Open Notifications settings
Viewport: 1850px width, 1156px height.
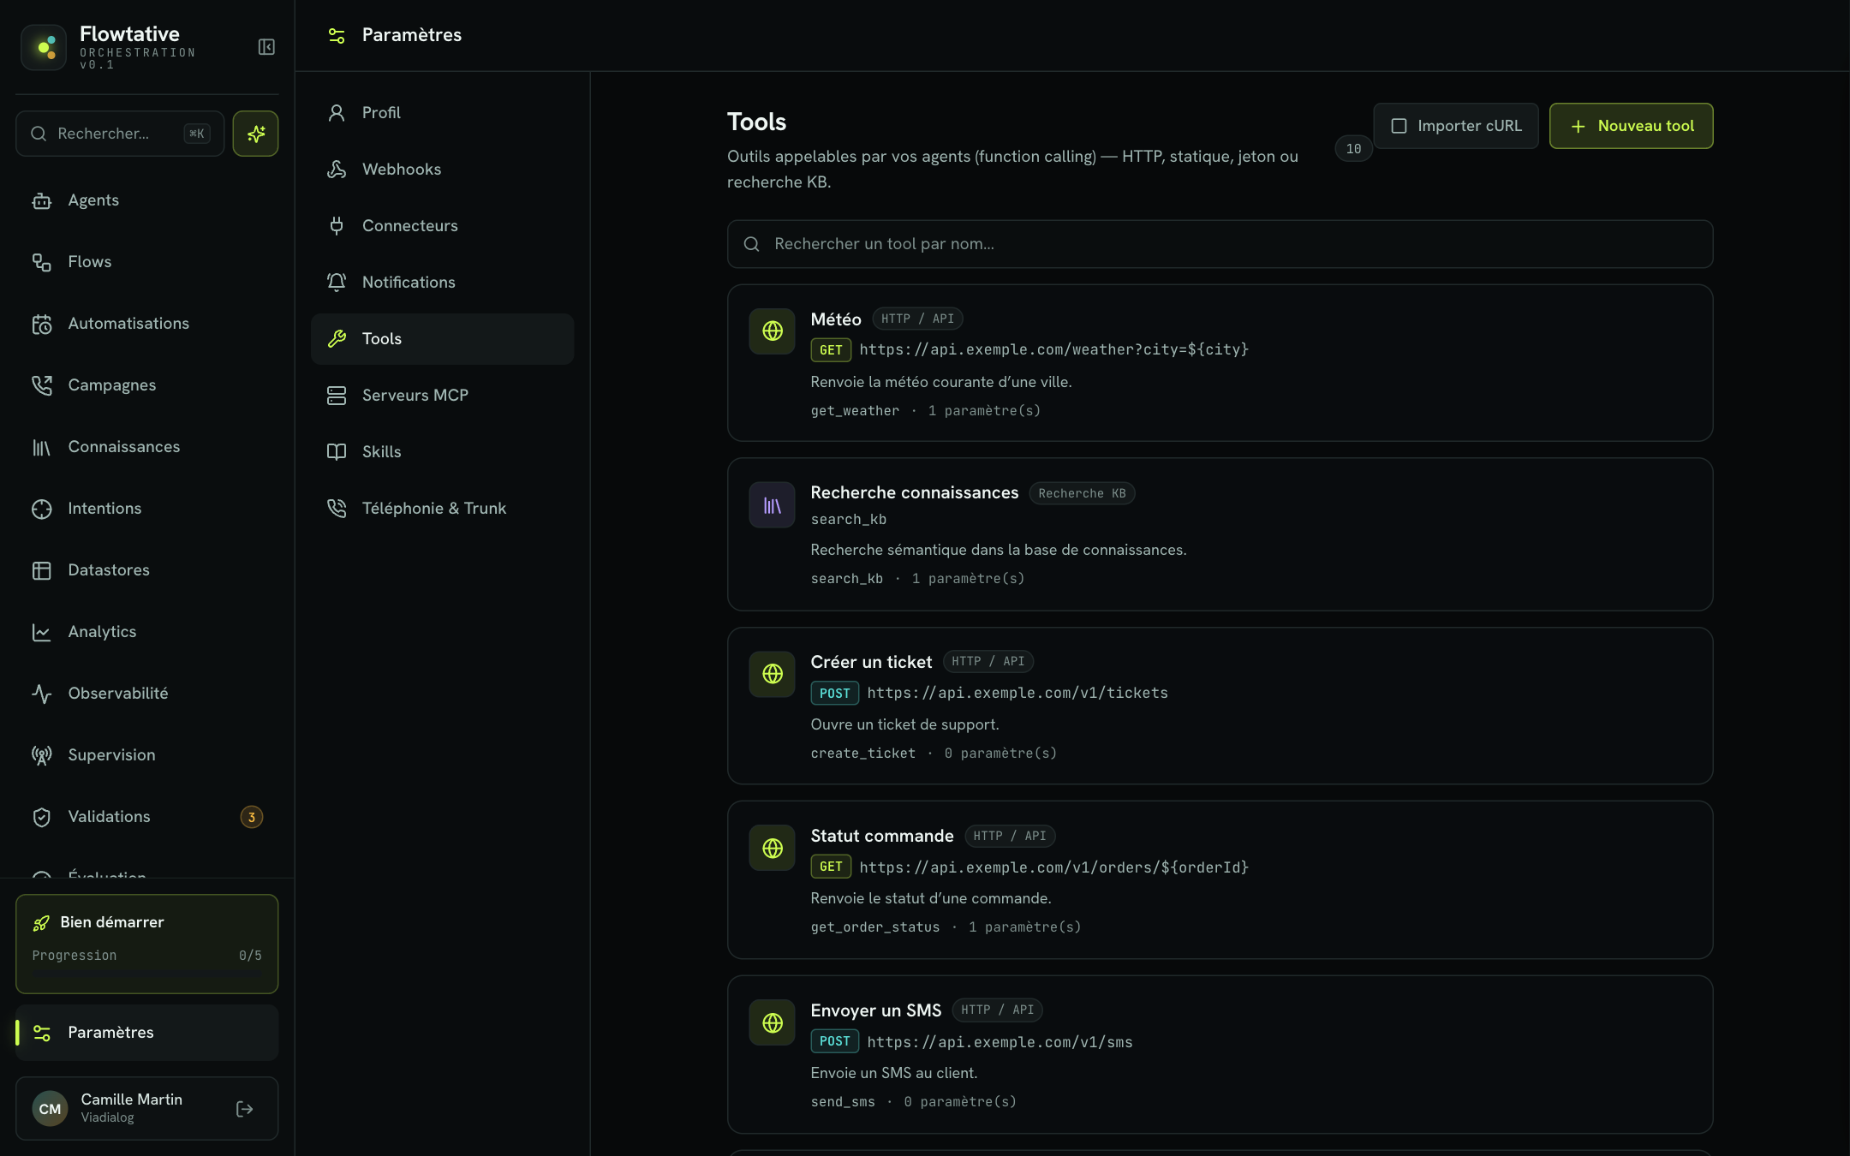442,283
